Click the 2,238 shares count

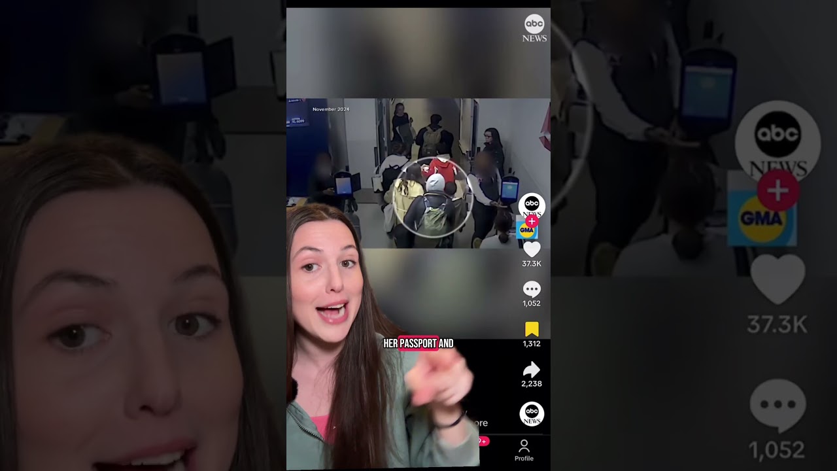point(532,384)
